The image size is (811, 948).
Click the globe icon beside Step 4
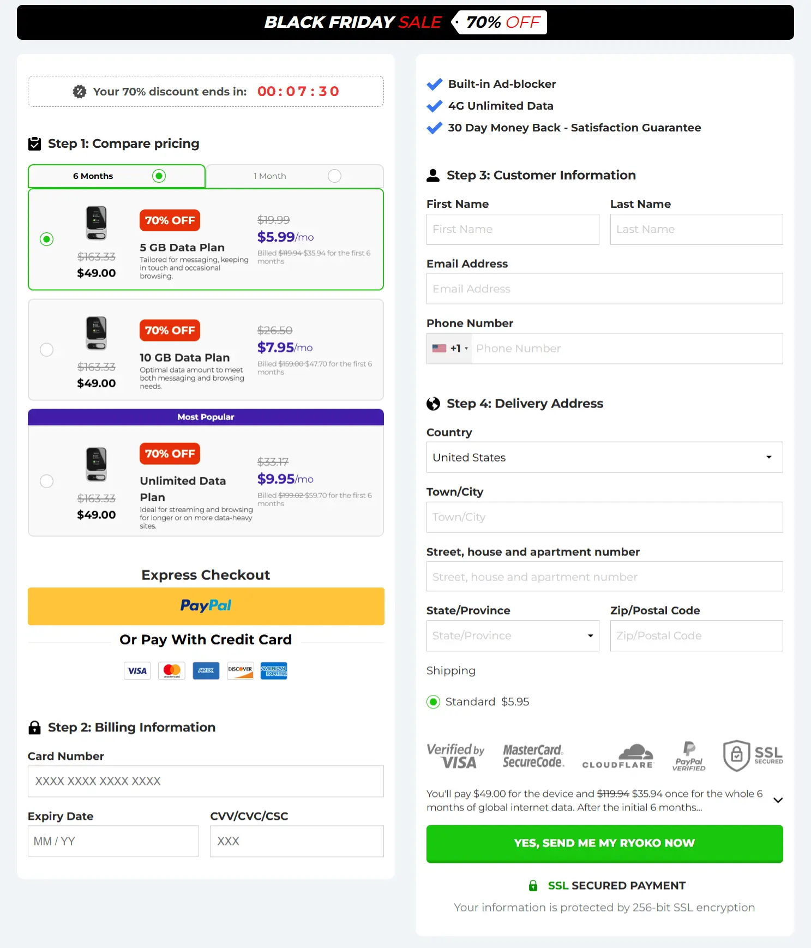click(x=433, y=404)
